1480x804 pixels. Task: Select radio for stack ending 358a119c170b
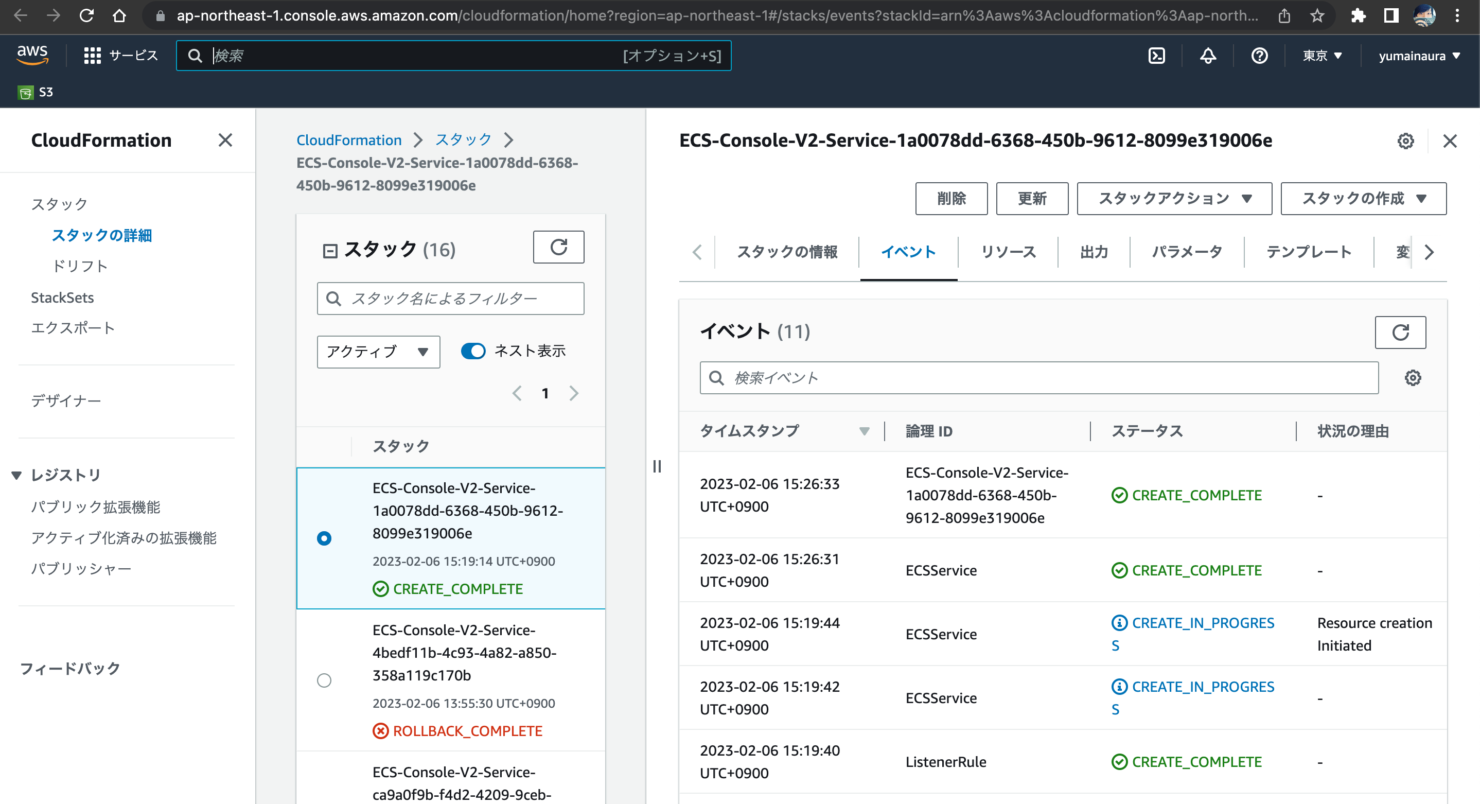(324, 680)
